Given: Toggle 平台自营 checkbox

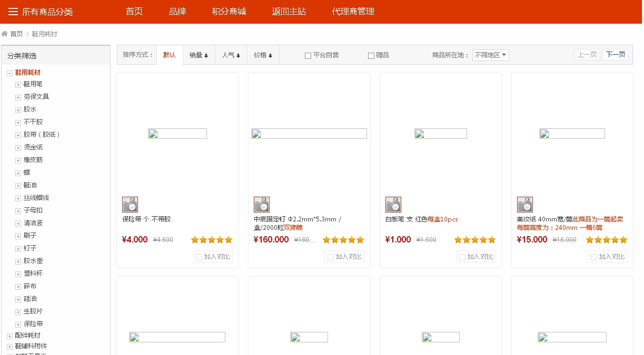Looking at the screenshot, I should click(x=308, y=56).
